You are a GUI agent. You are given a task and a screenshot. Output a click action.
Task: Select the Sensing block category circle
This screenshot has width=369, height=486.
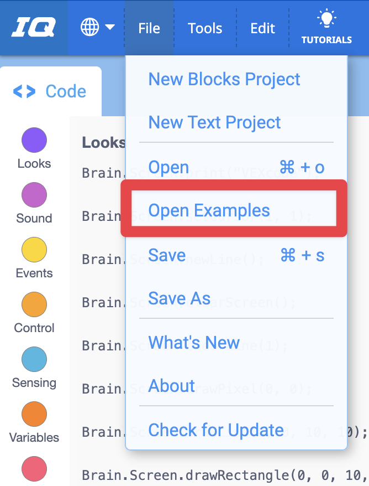[x=34, y=359]
